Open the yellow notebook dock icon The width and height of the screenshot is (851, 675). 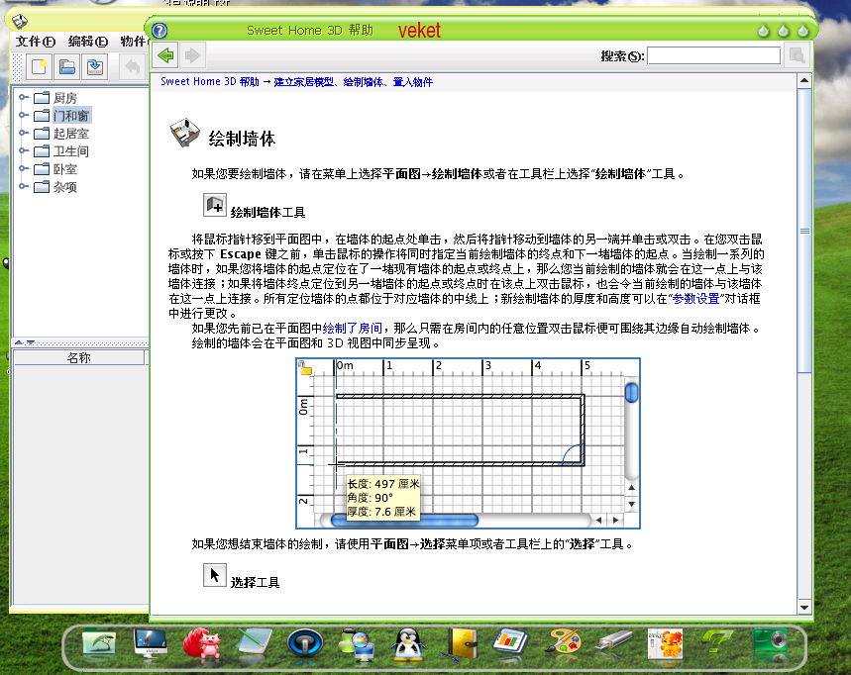pyautogui.click(x=460, y=644)
